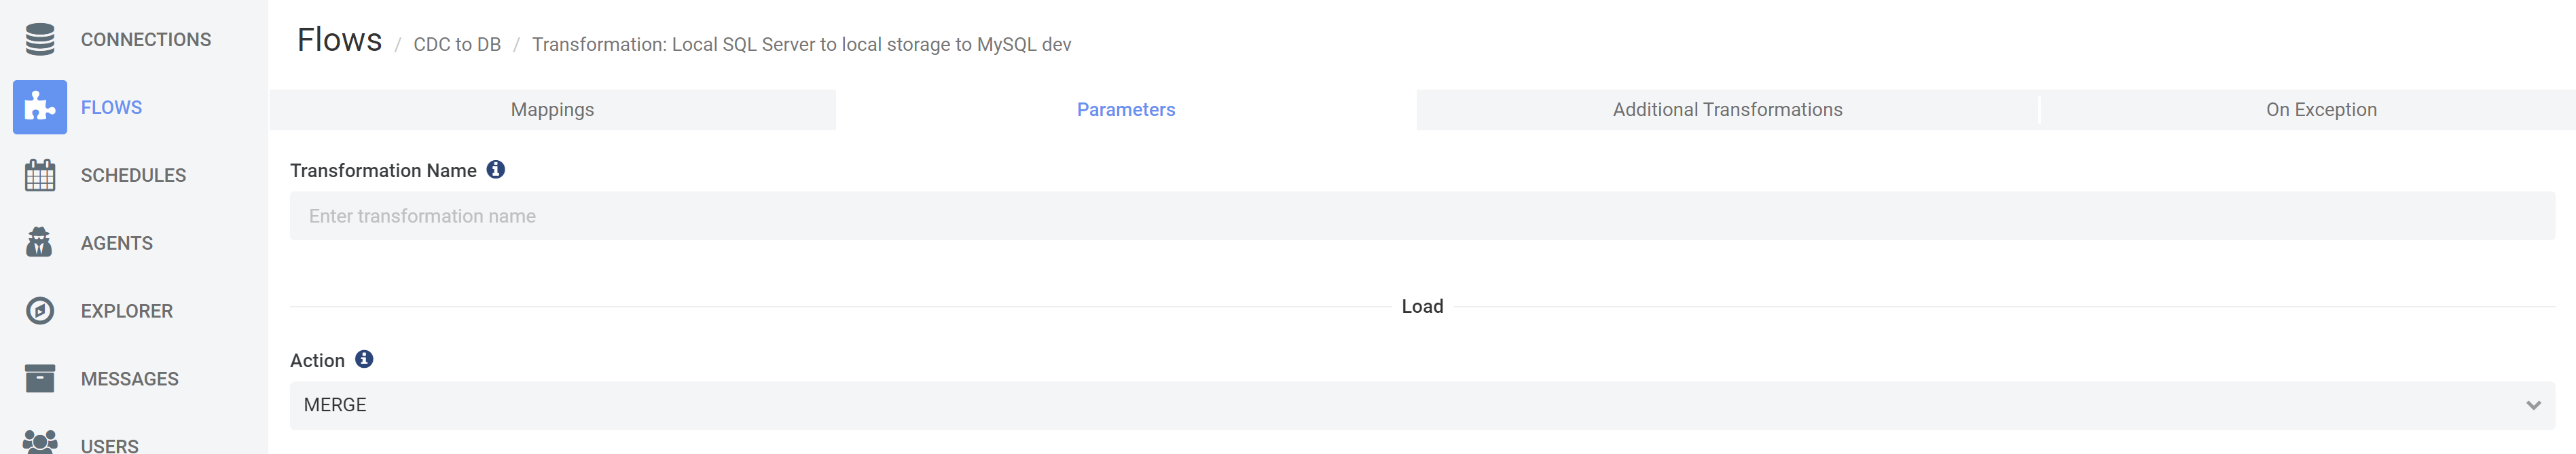Click the Agents spy icon

(x=40, y=243)
